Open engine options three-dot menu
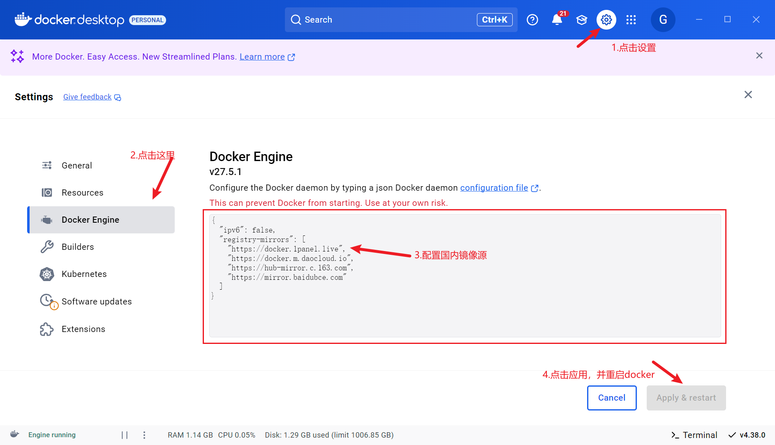Screen dimensions: 775x445 144,435
